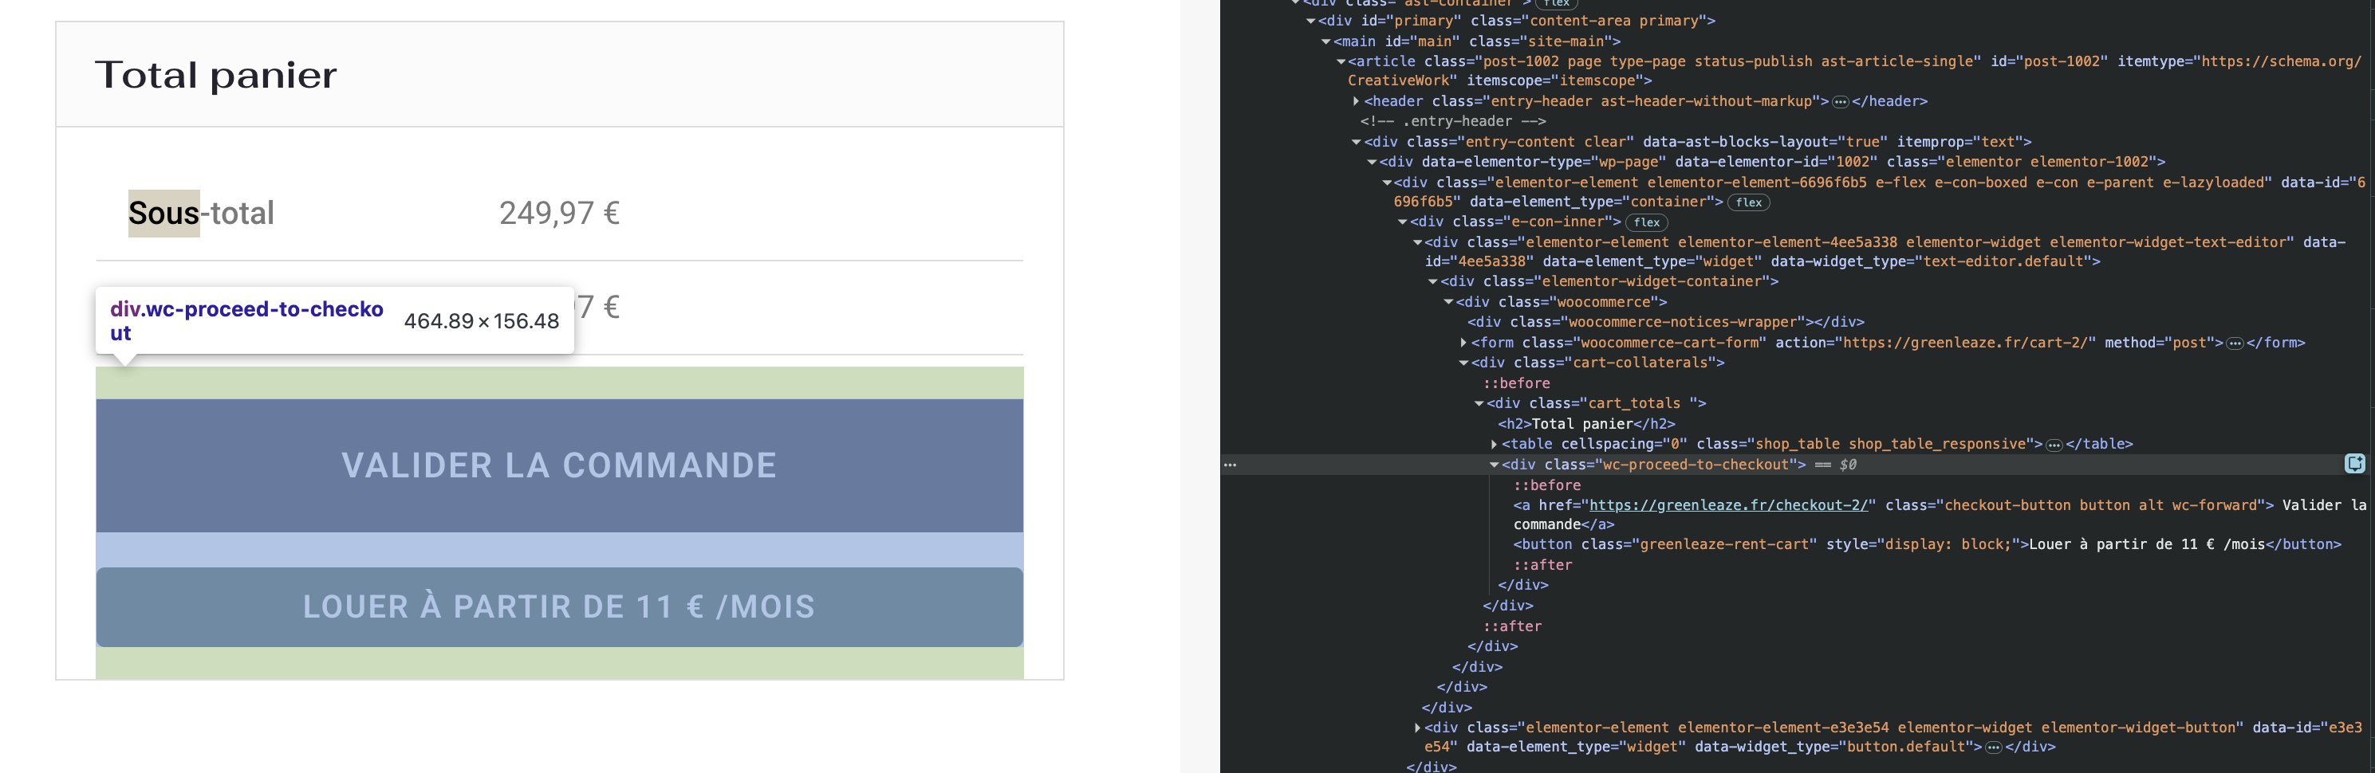
Task: Collapse the e-con-inner div
Action: pyautogui.click(x=1402, y=222)
